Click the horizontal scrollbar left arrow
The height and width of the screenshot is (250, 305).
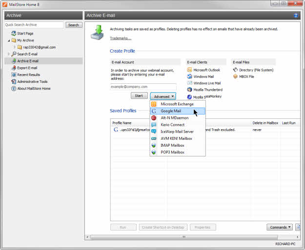(x=87, y=237)
